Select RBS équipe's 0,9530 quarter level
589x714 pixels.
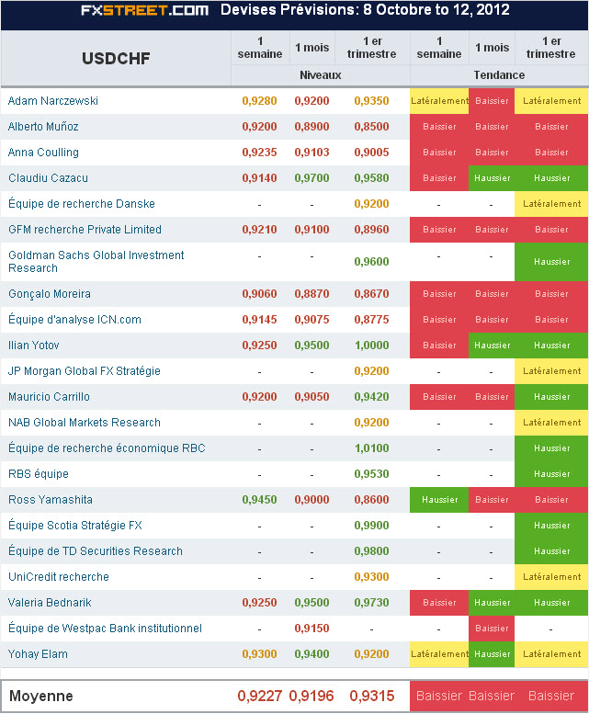(x=371, y=474)
